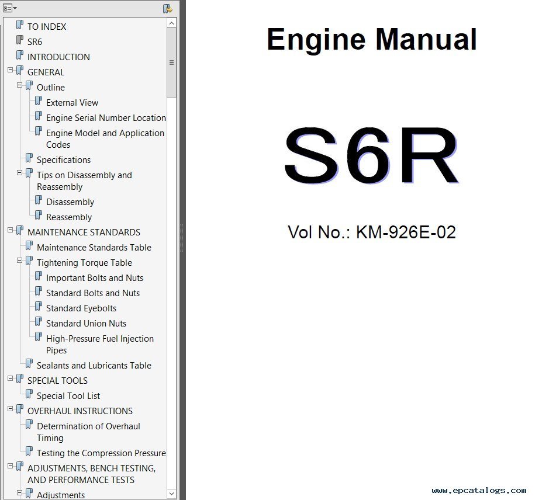Screen dimensions: 556x500
Task: Click the new bookmark icon
Action: (x=168, y=9)
